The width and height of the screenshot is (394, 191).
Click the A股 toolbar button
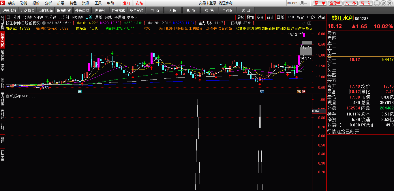[x=173, y=10]
